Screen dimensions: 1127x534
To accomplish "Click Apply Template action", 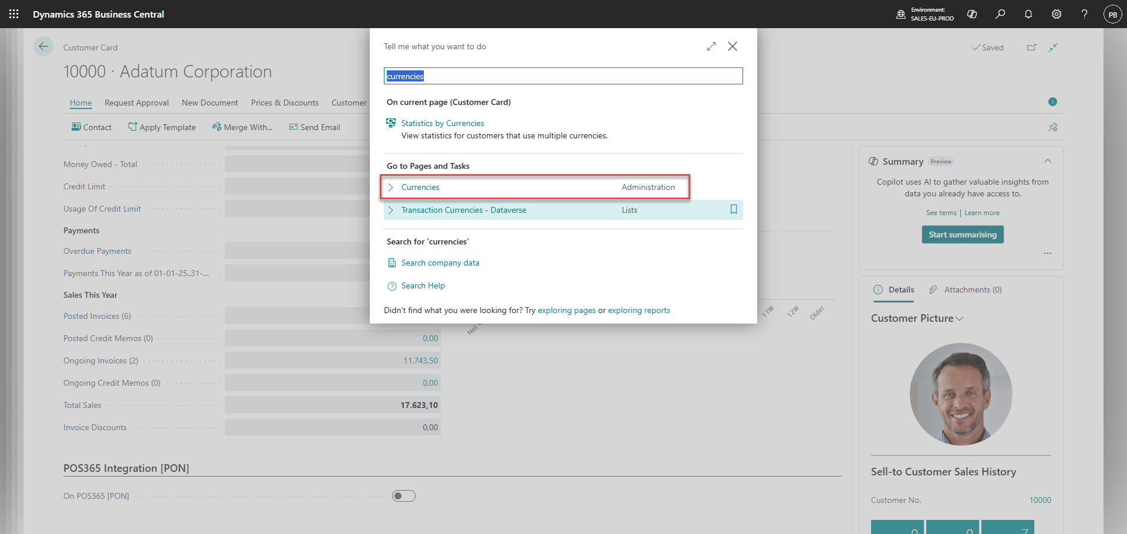I will coord(162,127).
